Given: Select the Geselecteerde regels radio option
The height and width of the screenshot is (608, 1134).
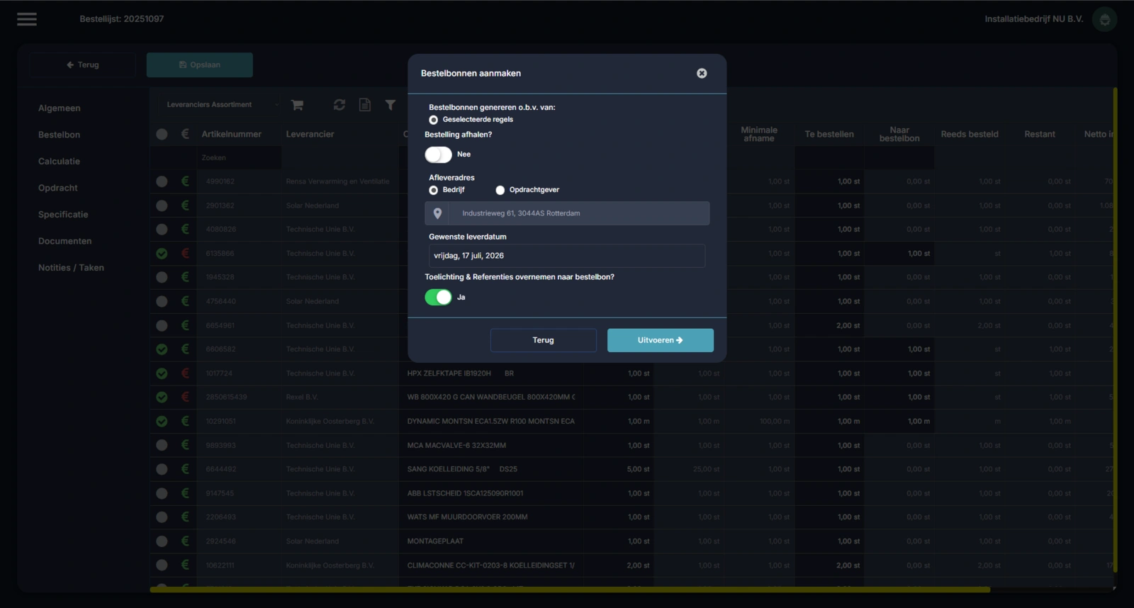Looking at the screenshot, I should [x=433, y=120].
